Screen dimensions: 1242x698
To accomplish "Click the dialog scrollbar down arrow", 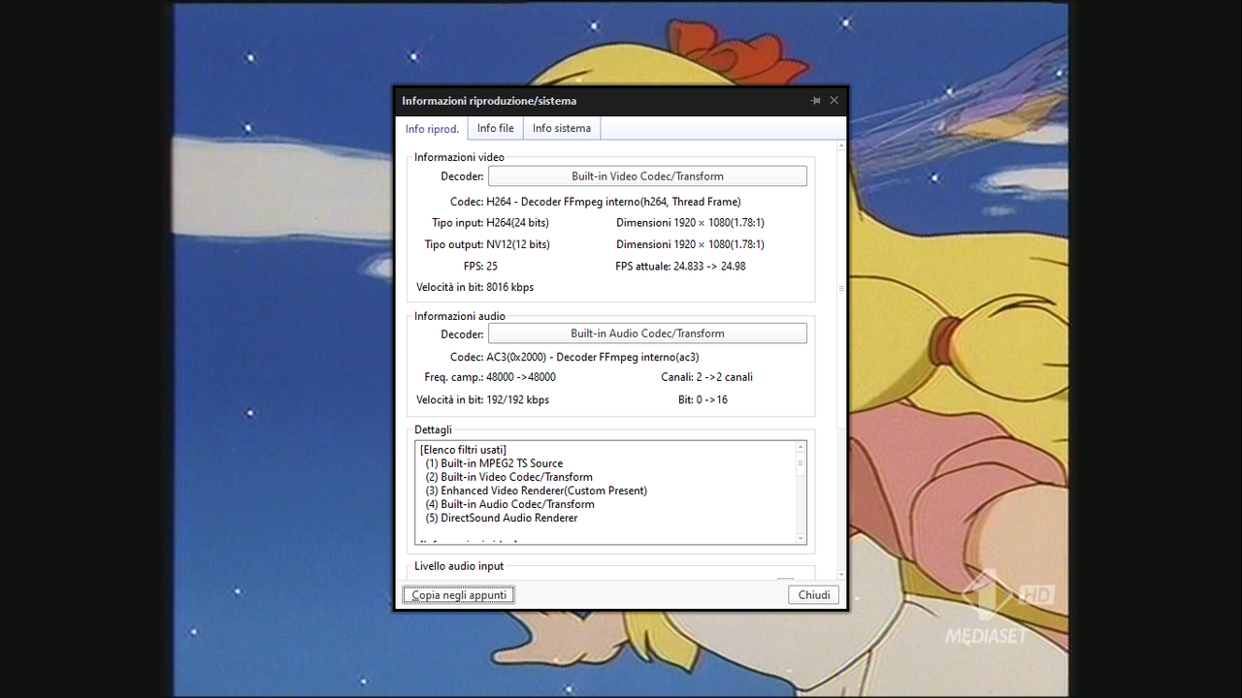I will (x=840, y=573).
